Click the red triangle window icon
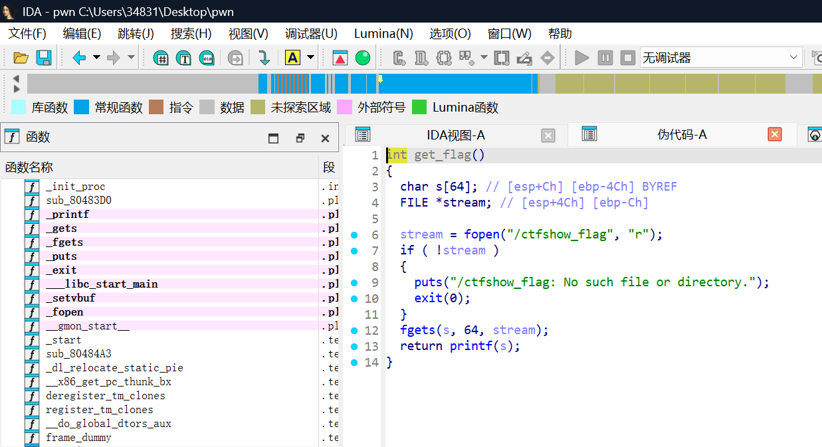 340,58
